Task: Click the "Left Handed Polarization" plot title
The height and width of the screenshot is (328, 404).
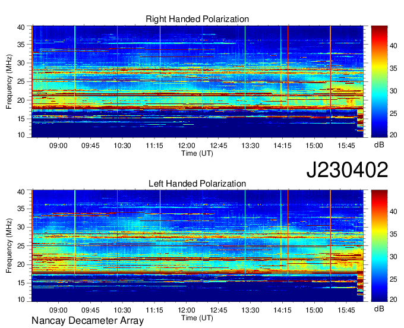Action: pos(197,184)
